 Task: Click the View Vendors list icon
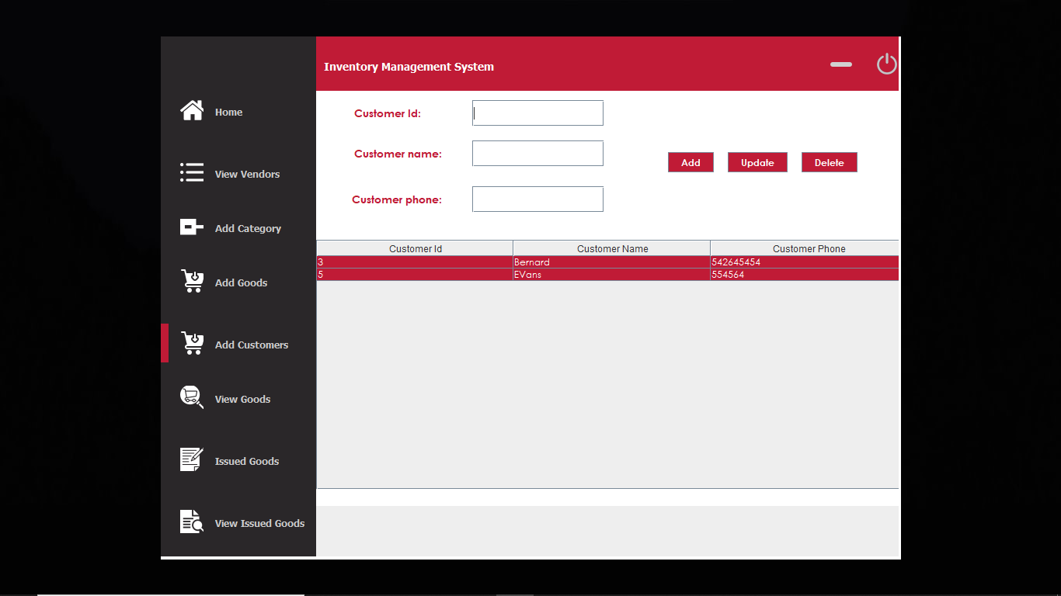click(192, 172)
